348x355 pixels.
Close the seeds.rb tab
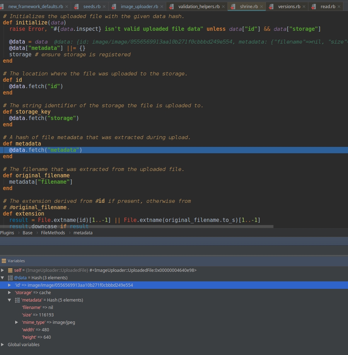104,7
